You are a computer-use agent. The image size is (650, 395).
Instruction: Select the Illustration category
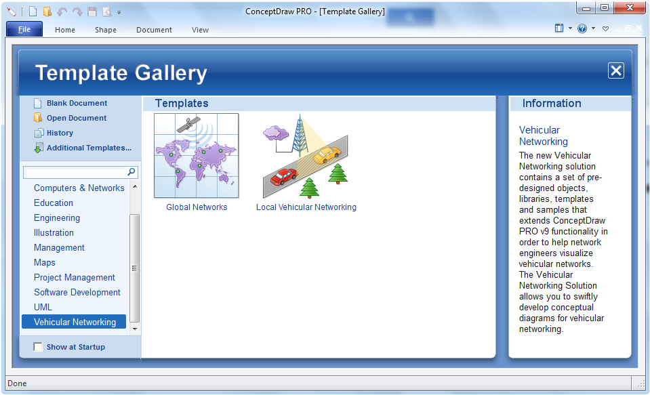coord(54,232)
